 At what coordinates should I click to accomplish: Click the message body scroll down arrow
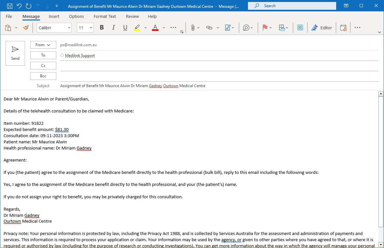coord(380,244)
